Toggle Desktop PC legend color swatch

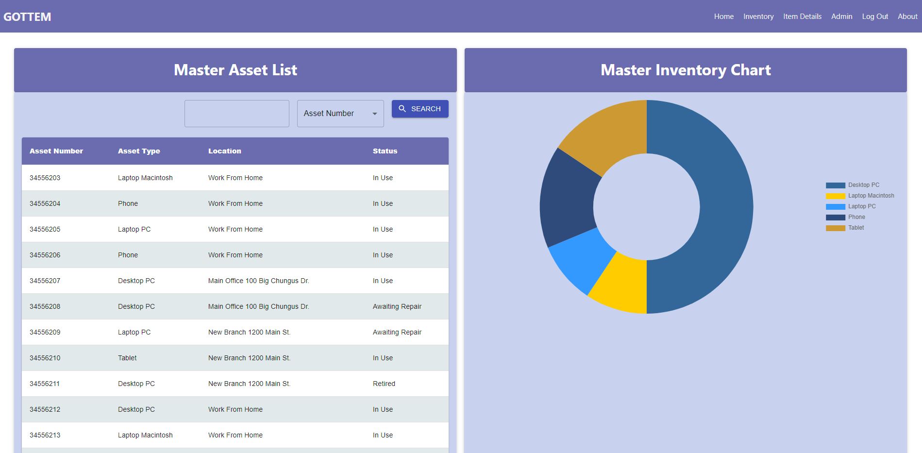[x=835, y=185]
